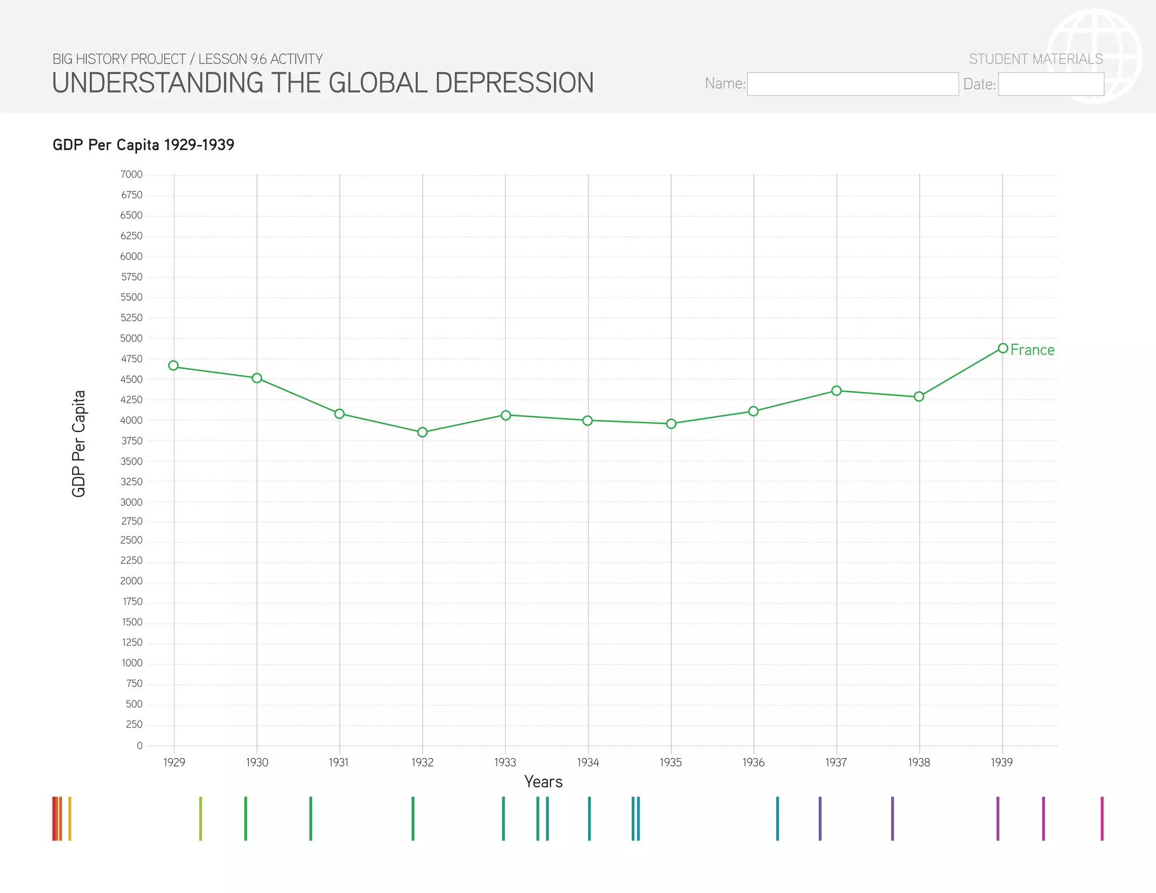Click the 1930 data point circle
The height and width of the screenshot is (893, 1156).
(x=257, y=378)
